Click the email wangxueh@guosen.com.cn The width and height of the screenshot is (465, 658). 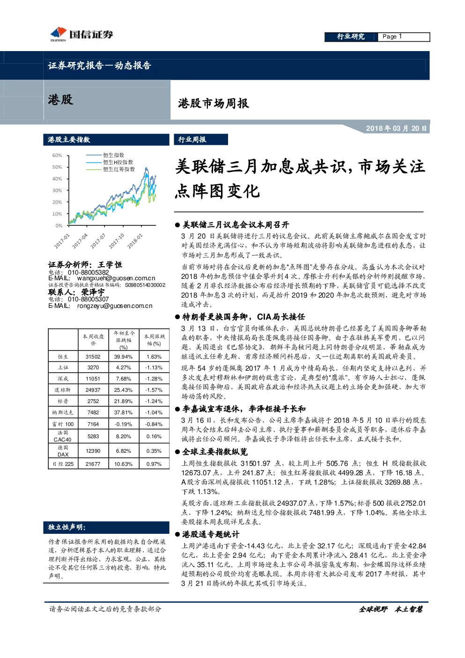point(116,278)
